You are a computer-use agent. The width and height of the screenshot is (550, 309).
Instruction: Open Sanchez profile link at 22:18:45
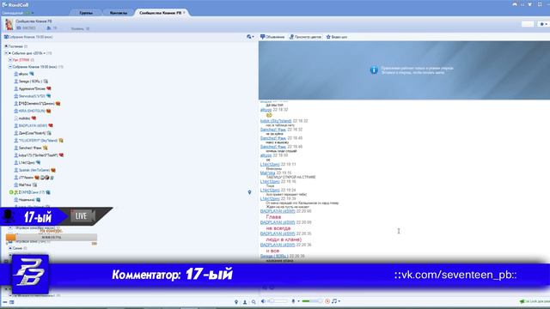coord(273,138)
